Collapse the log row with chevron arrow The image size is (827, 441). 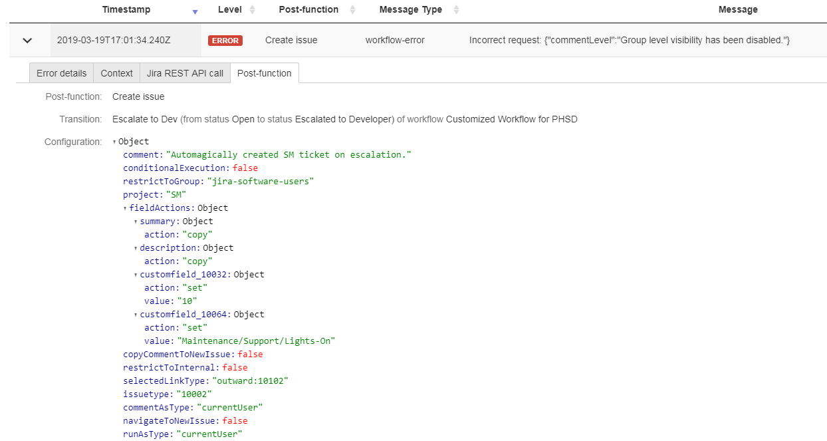pos(27,41)
